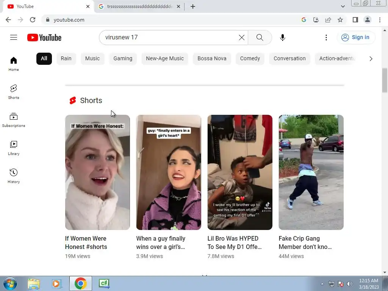Open the Chrome profile avatar
Viewport: 388px width, 291px height.
[368, 20]
